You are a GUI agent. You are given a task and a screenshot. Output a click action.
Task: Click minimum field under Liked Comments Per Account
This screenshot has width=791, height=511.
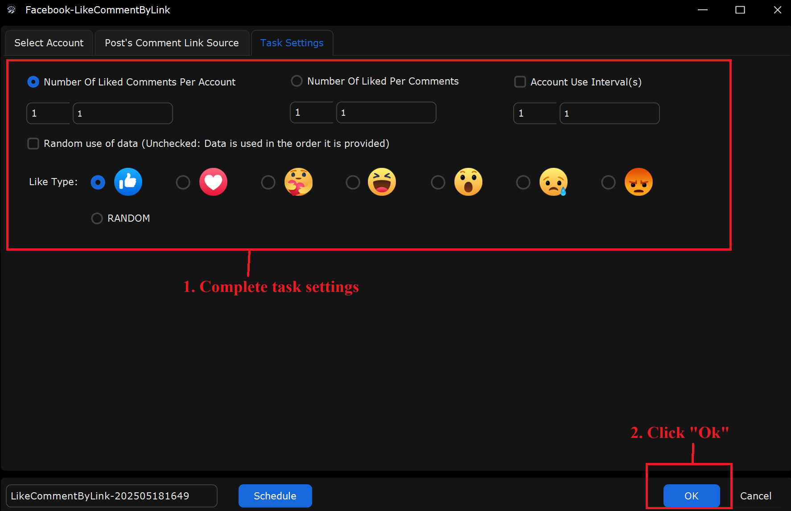tap(48, 113)
